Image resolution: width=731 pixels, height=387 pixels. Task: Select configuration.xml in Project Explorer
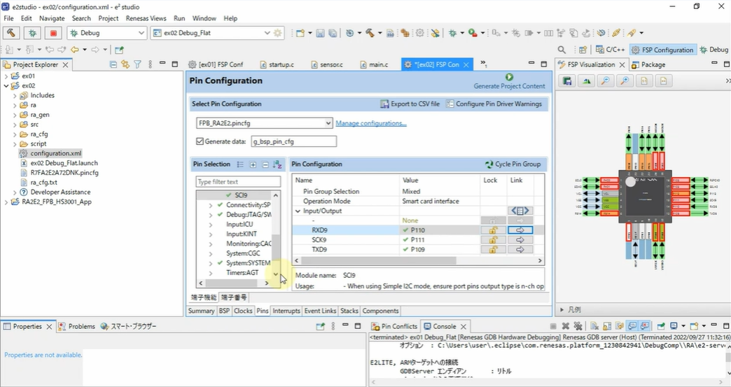tap(50, 153)
